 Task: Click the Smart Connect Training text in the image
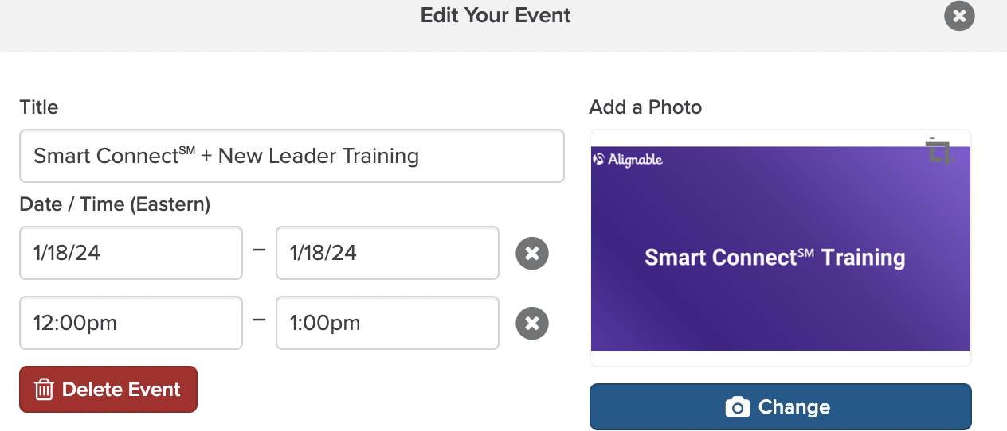point(775,258)
